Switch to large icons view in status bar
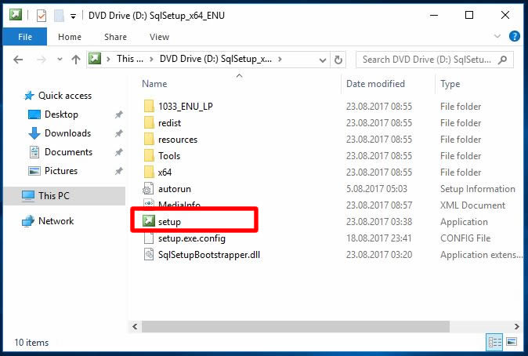This screenshot has height=356, width=528. [512, 341]
